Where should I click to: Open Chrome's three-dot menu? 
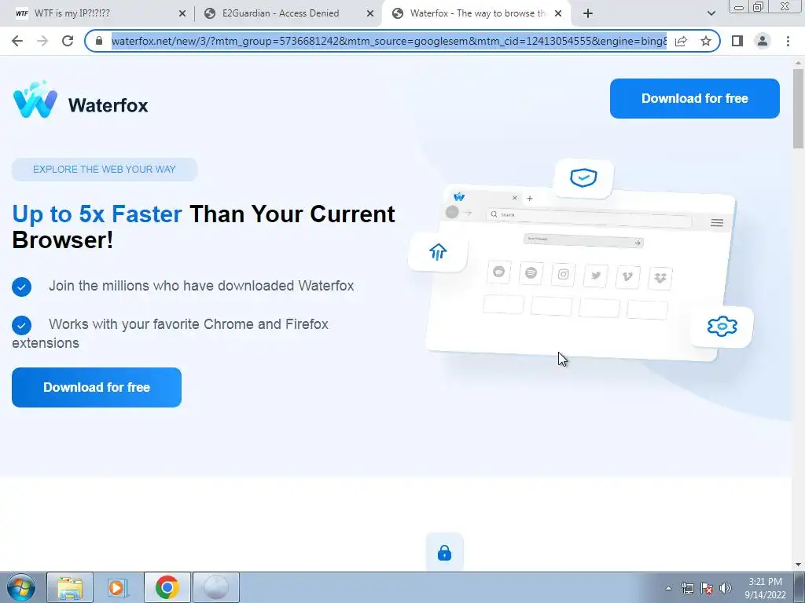(x=788, y=41)
